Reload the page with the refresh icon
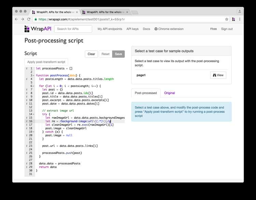 29,19
